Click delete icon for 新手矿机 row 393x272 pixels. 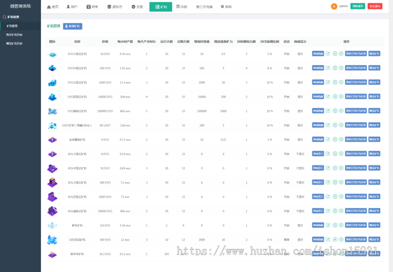point(341,225)
